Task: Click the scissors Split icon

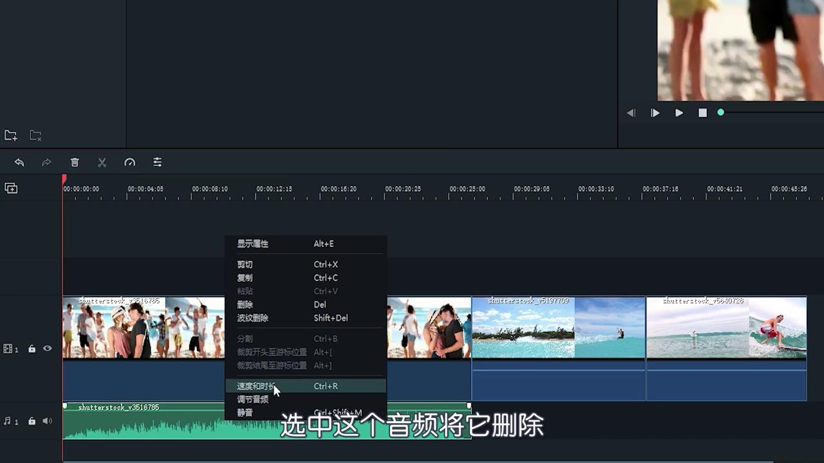Action: tap(102, 162)
